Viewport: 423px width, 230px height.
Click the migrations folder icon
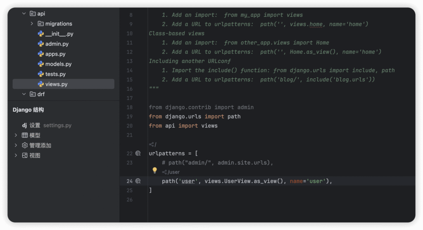(41, 24)
